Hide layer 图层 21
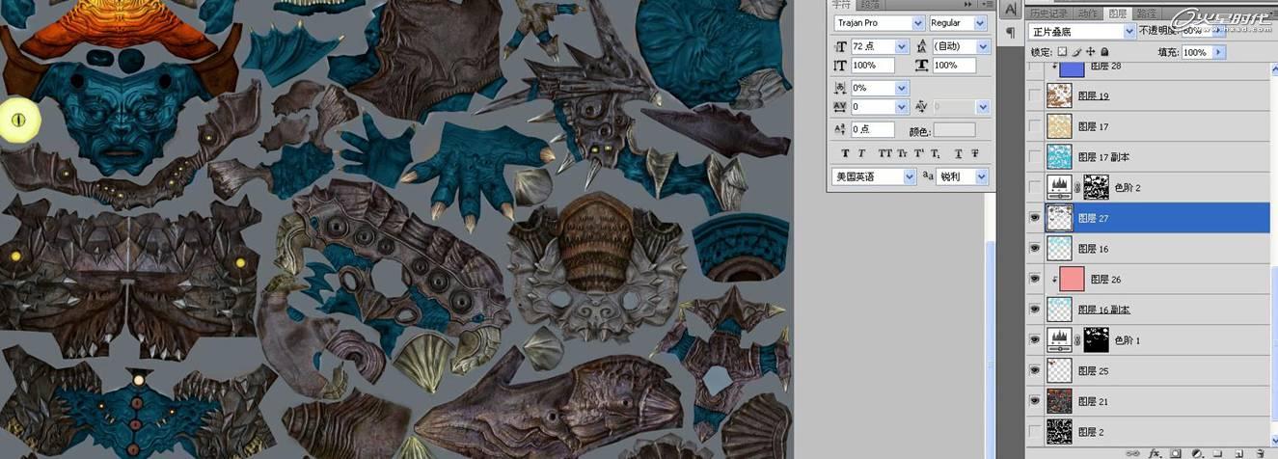 [1035, 401]
